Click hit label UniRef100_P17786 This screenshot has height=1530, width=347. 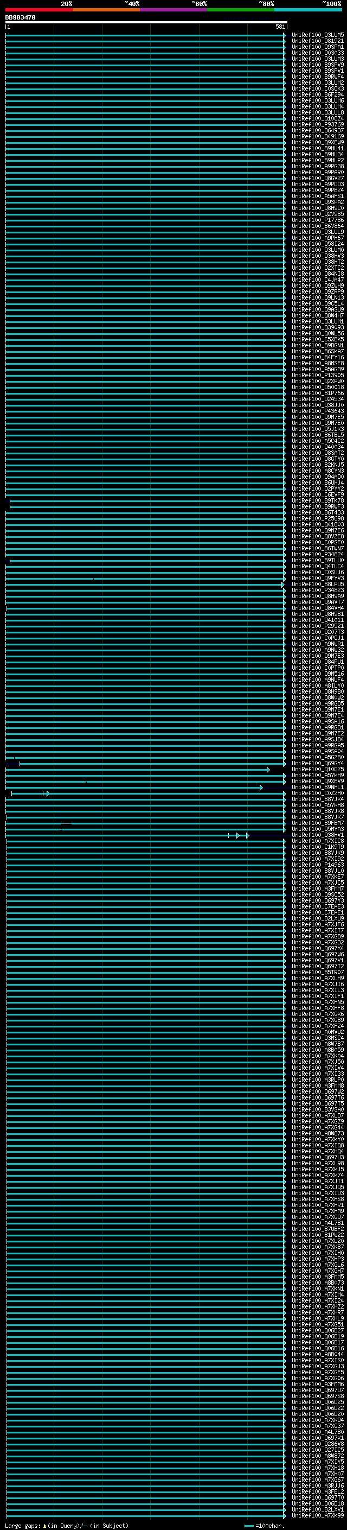318,220
